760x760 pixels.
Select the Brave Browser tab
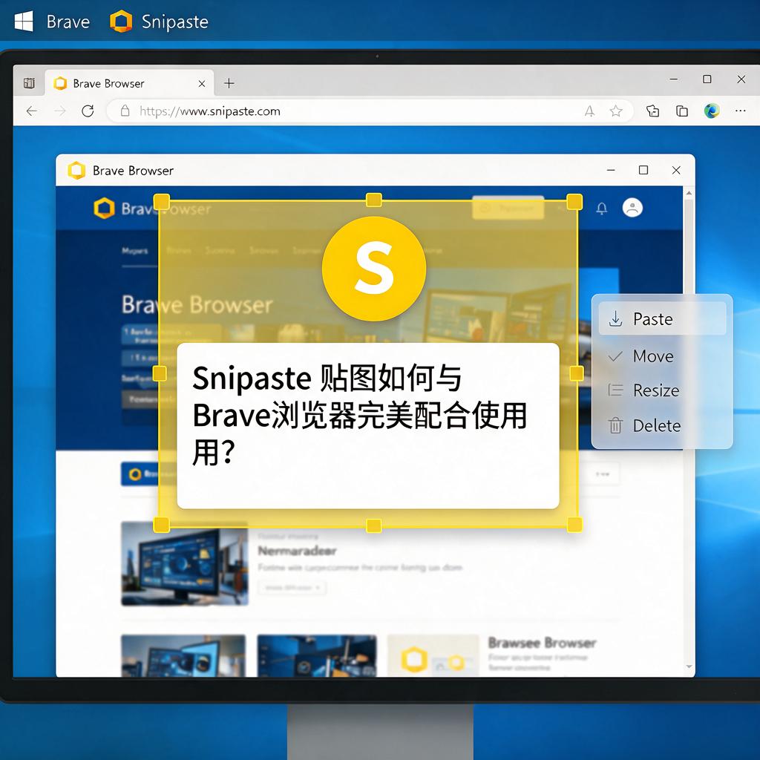128,83
